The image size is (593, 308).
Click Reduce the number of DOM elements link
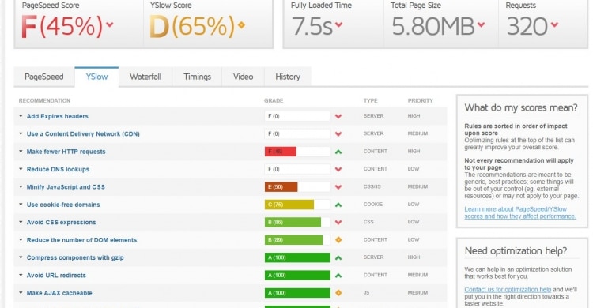[x=81, y=240]
